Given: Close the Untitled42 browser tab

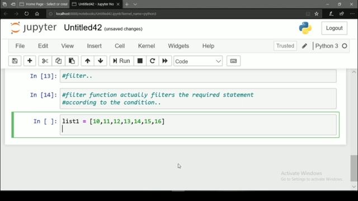Looking at the screenshot, I should click(118, 4).
